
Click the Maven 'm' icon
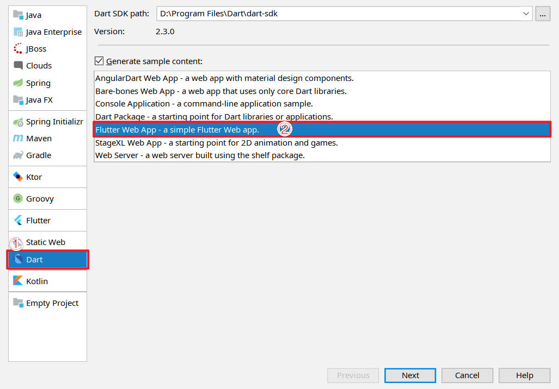(18, 138)
